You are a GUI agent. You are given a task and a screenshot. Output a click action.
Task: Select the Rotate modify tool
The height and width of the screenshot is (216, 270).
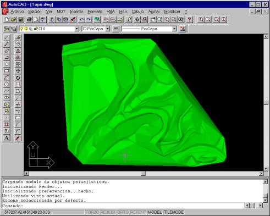18,77
